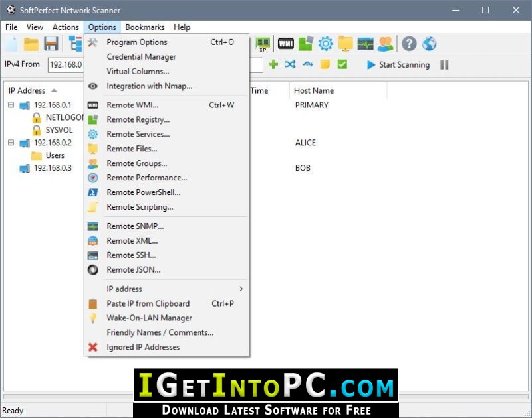The width and height of the screenshot is (532, 418).
Task: Click the floppy disk Save icon
Action: [x=51, y=44]
